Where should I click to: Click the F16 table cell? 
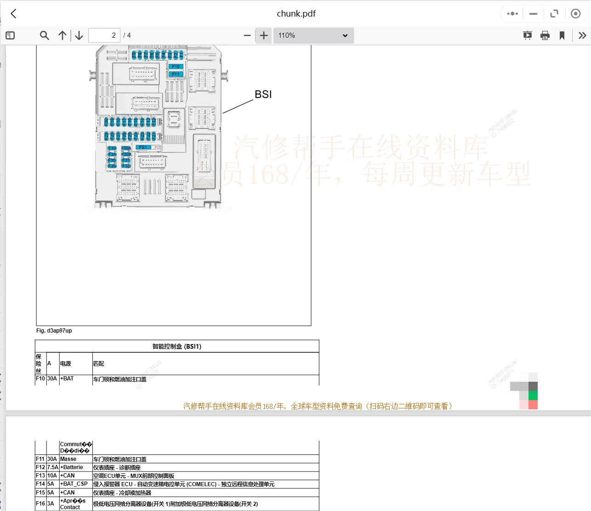coord(40,504)
